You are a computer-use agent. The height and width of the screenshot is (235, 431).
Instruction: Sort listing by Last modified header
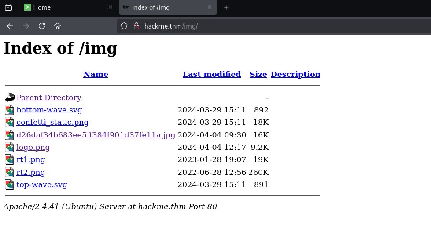211,74
